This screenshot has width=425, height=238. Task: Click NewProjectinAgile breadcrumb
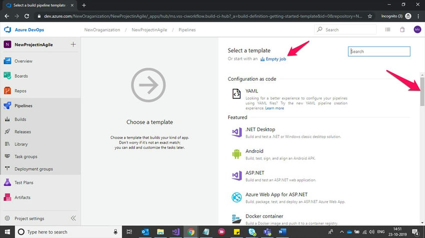pyautogui.click(x=149, y=30)
